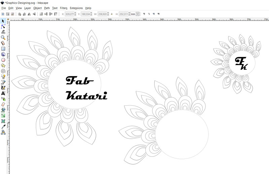Select the Measure ruler tool
Screen dimensions: 269x174
(3, 43)
